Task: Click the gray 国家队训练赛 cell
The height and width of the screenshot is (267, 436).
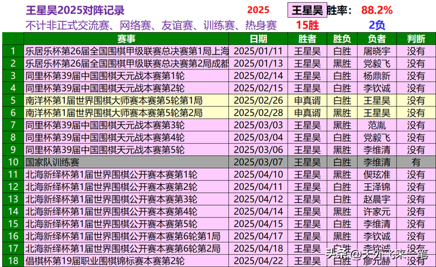Action: pyautogui.click(x=126, y=162)
